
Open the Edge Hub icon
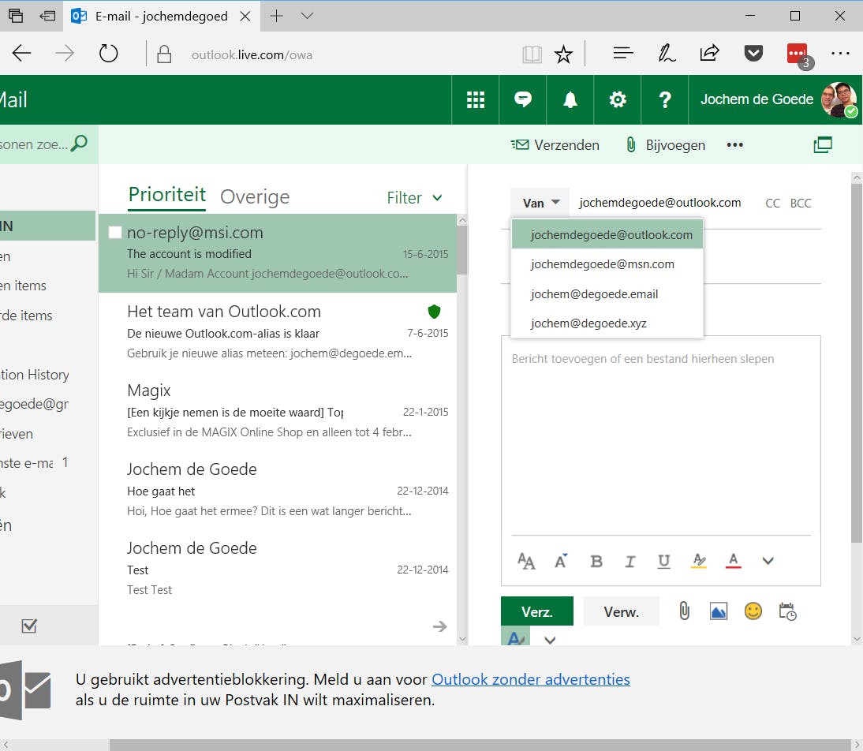click(x=623, y=54)
